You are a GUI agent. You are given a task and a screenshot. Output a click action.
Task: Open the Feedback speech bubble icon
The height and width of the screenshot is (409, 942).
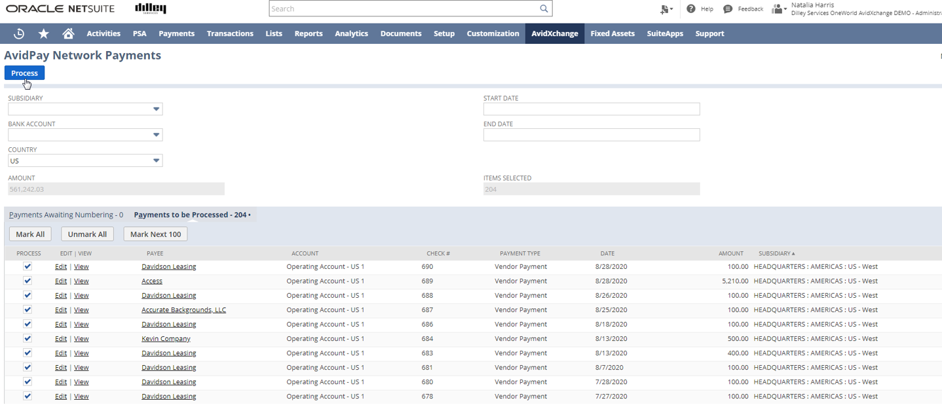point(728,9)
